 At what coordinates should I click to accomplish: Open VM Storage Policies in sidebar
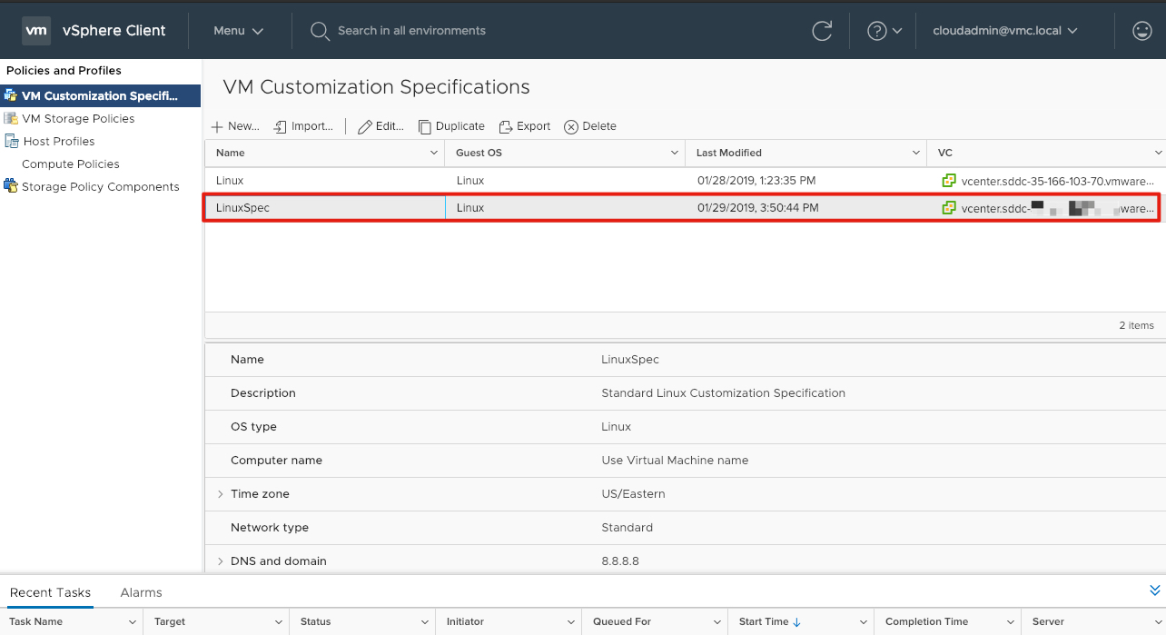pyautogui.click(x=78, y=119)
